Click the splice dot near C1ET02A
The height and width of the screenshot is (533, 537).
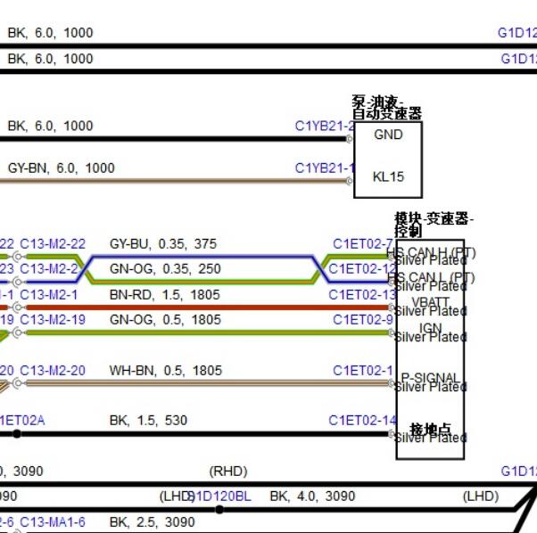point(17,434)
